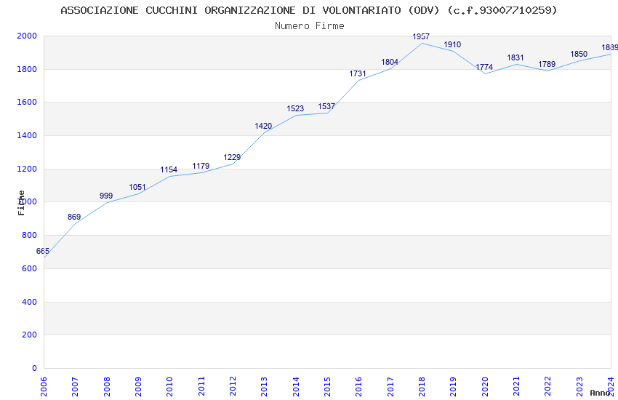The height and width of the screenshot is (400, 618).
Task: Click x-axis year 2016
Action: (359, 387)
